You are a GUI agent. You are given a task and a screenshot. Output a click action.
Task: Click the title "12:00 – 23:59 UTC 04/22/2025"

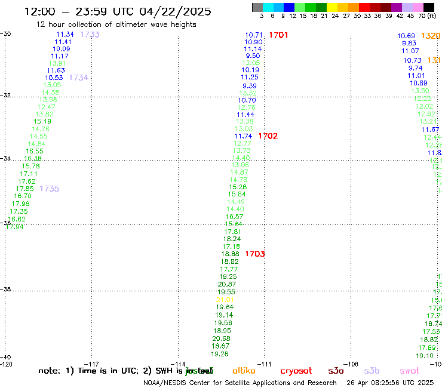tap(118, 11)
